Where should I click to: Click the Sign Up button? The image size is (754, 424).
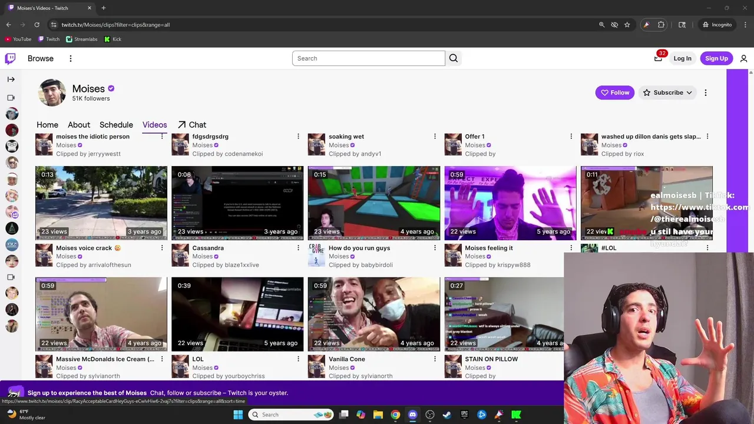[x=716, y=58]
